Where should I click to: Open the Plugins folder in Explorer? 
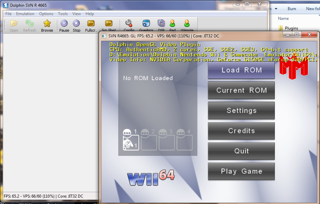coord(291,28)
